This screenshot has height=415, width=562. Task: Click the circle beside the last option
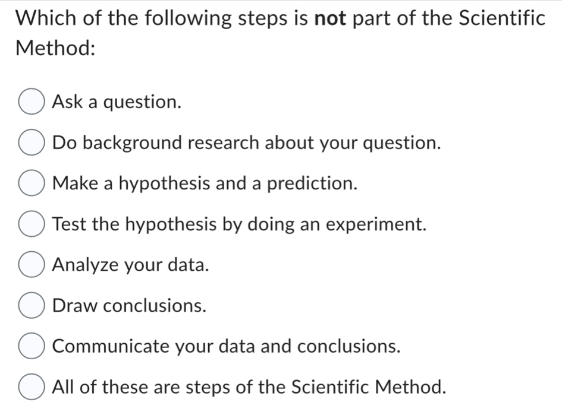(30, 387)
